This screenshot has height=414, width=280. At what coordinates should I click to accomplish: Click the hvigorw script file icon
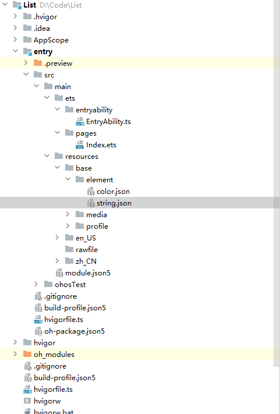[27, 401]
